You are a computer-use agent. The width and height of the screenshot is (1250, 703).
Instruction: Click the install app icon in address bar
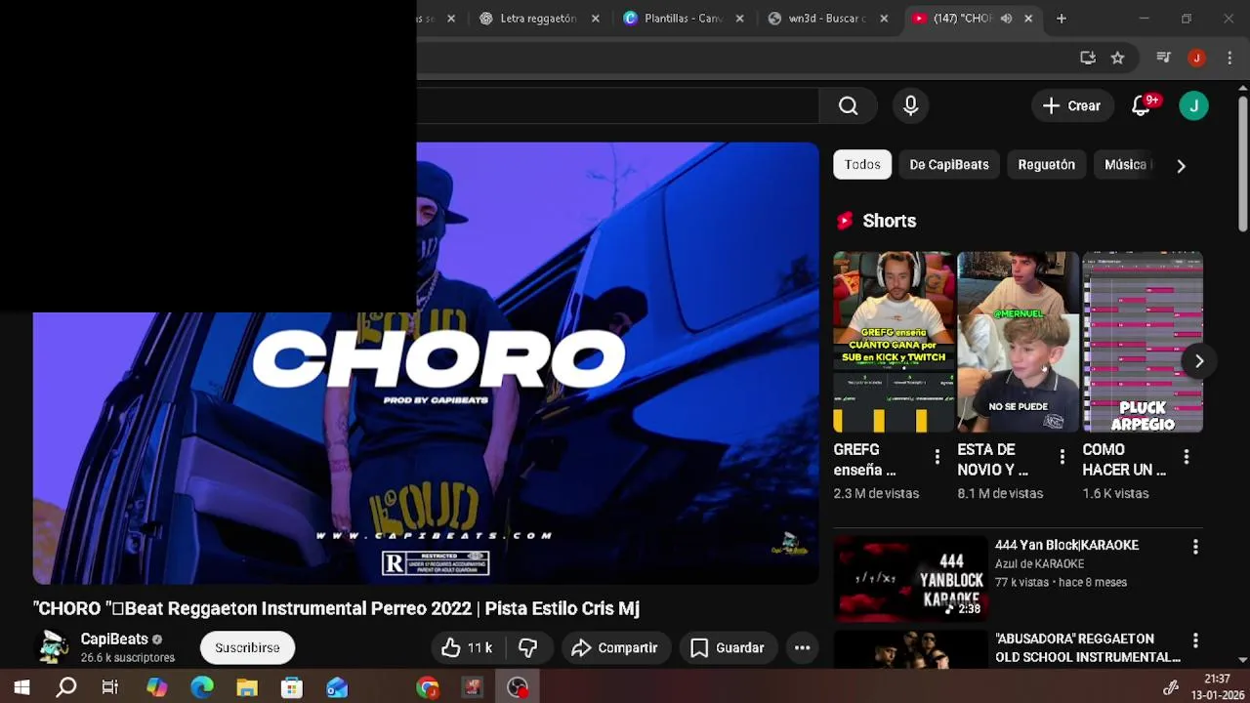[x=1087, y=58]
